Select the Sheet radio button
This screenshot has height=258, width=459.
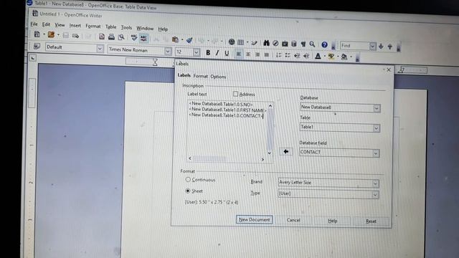[x=188, y=191]
